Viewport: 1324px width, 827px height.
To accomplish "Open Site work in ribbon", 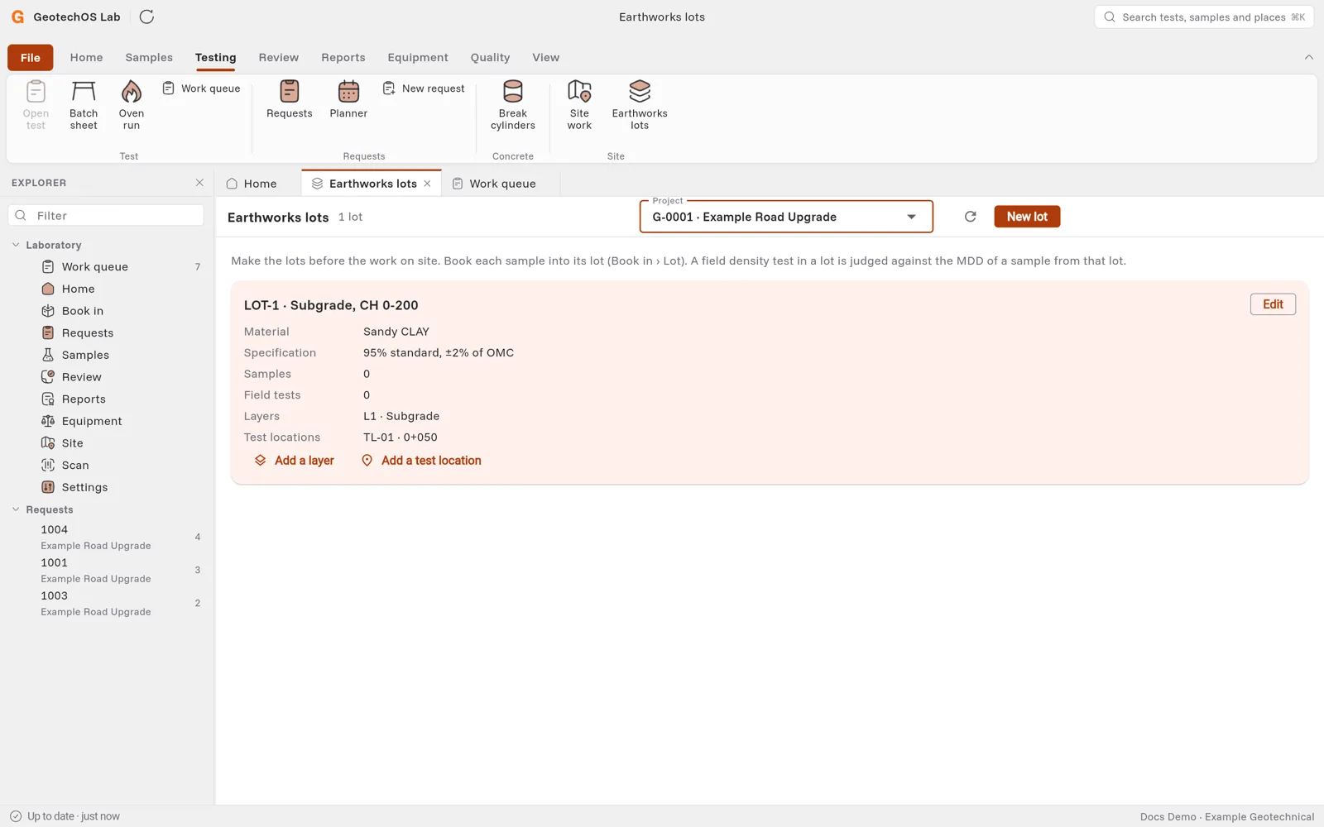I will tap(579, 105).
